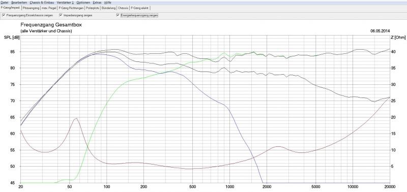This screenshot has height=192, width=407.
Task: Show the F-Gang Richtungen tab
Action: [71, 8]
